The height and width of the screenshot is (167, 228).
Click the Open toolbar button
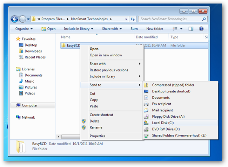click(48, 29)
